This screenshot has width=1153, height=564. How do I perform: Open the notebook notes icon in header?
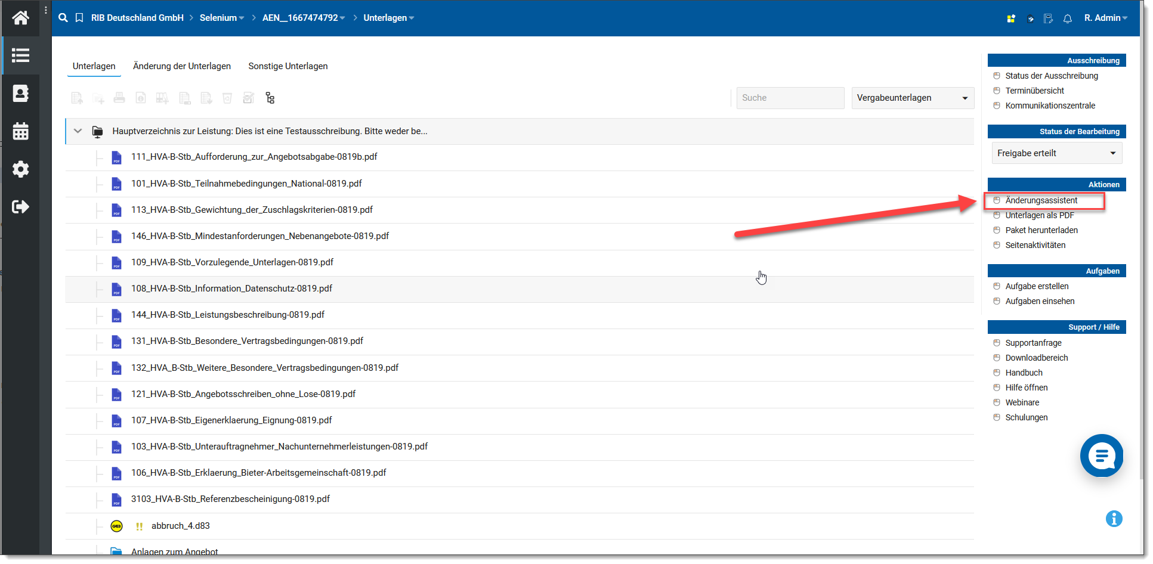click(1048, 18)
